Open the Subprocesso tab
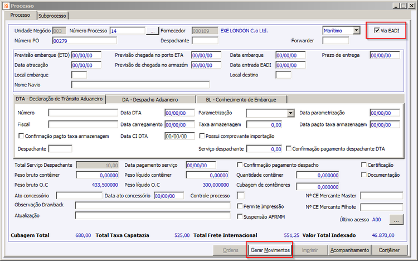The height and width of the screenshot is (261, 418). [52, 16]
